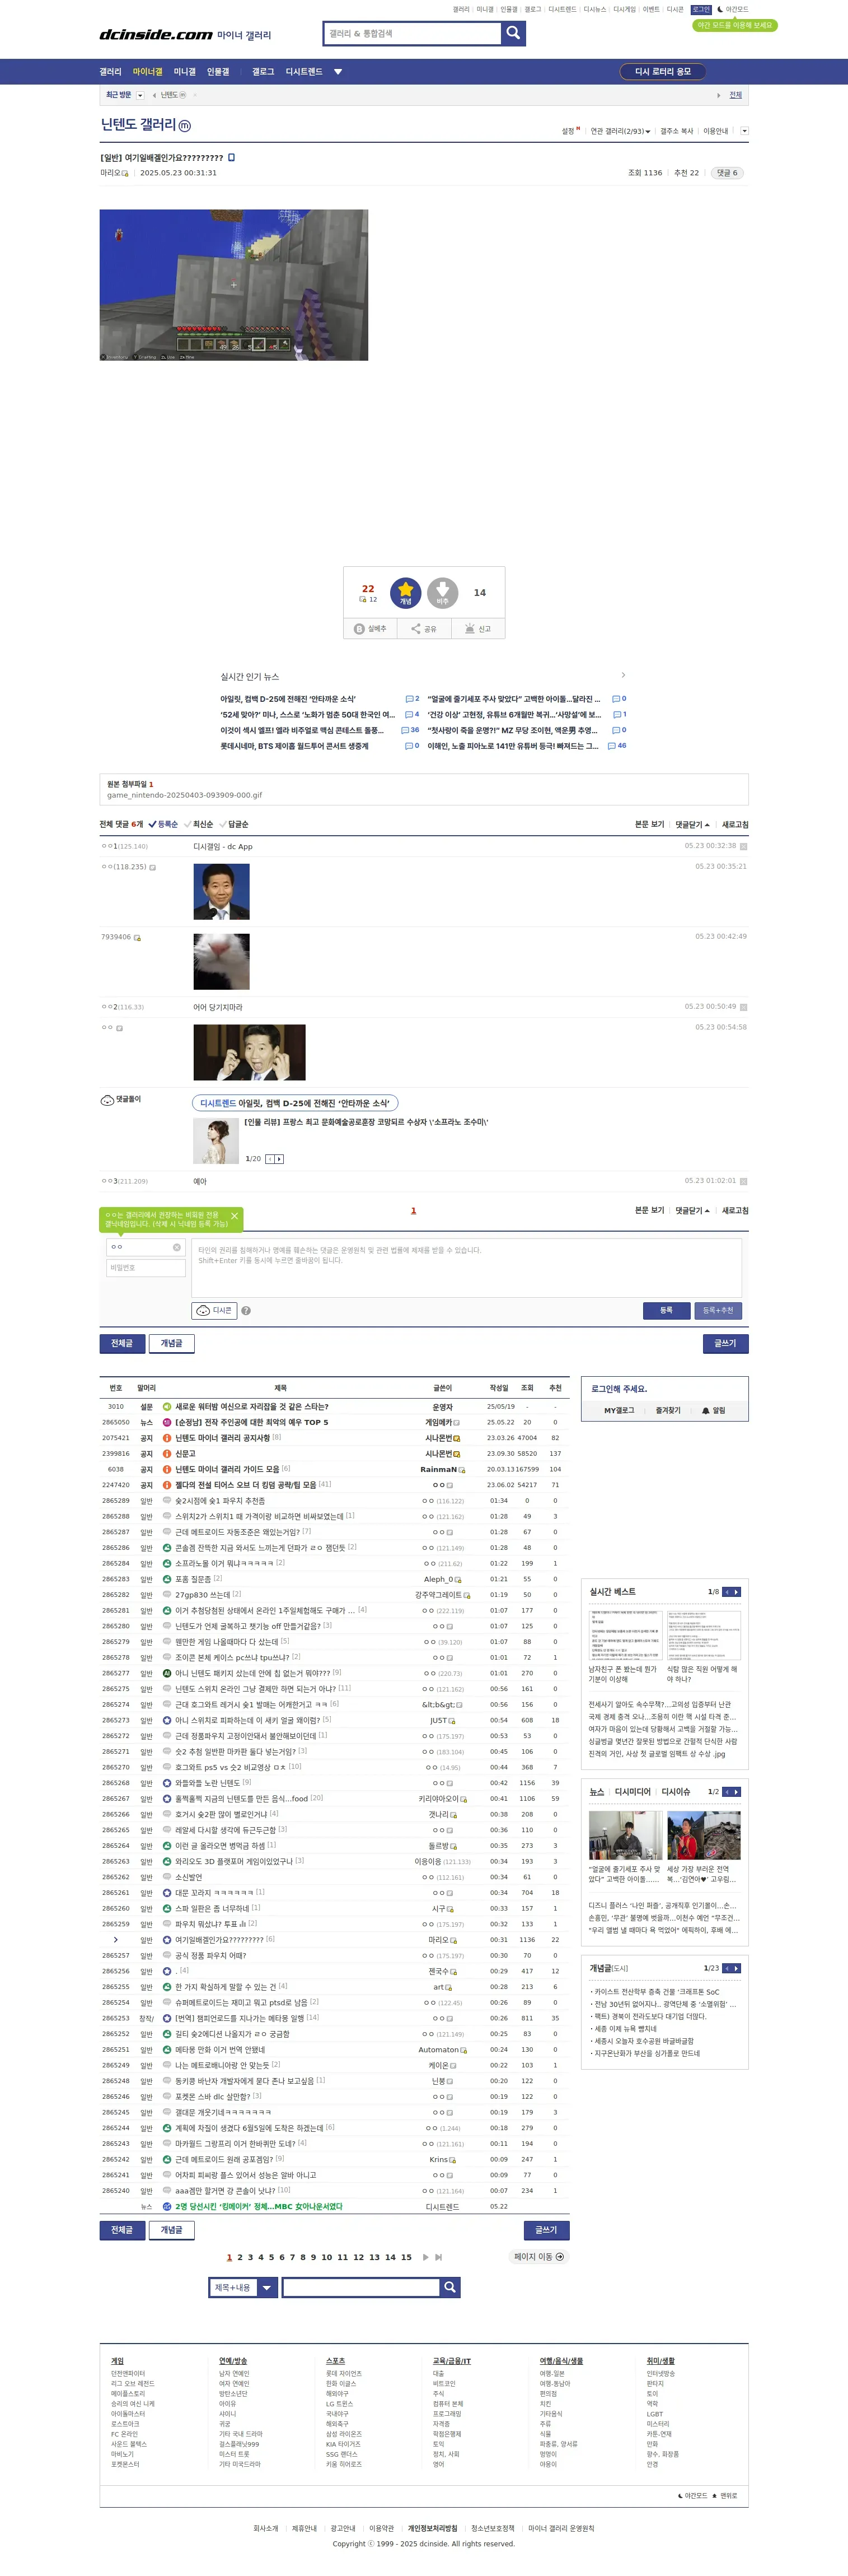Screen dimensions: 848x2576
Task: Open the attached game_nintendo gif file link
Action: coord(185,795)
